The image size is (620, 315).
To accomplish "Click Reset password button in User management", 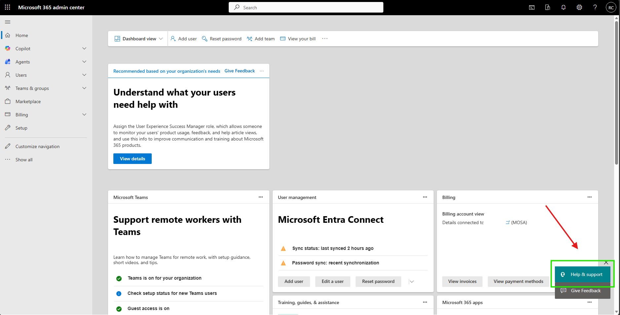I will point(378,282).
